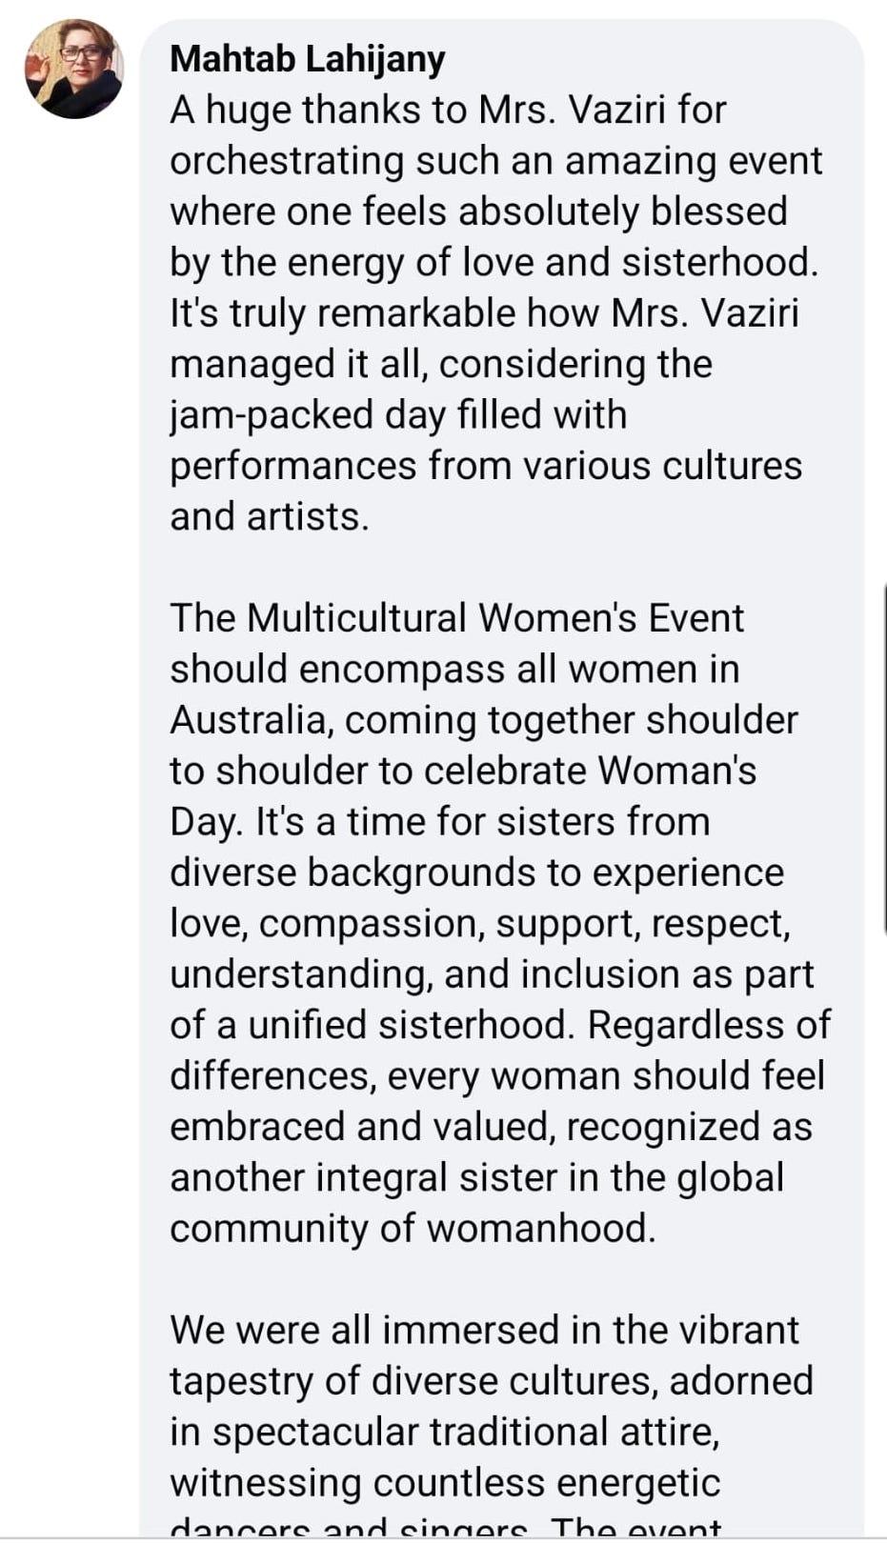Viewport: 887px width, 1544px height.
Task: Click the word 'Australia' in the second paragraph
Action: click(250, 720)
